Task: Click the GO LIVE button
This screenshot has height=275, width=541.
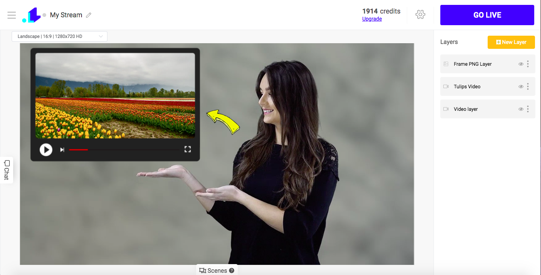Action: [487, 15]
